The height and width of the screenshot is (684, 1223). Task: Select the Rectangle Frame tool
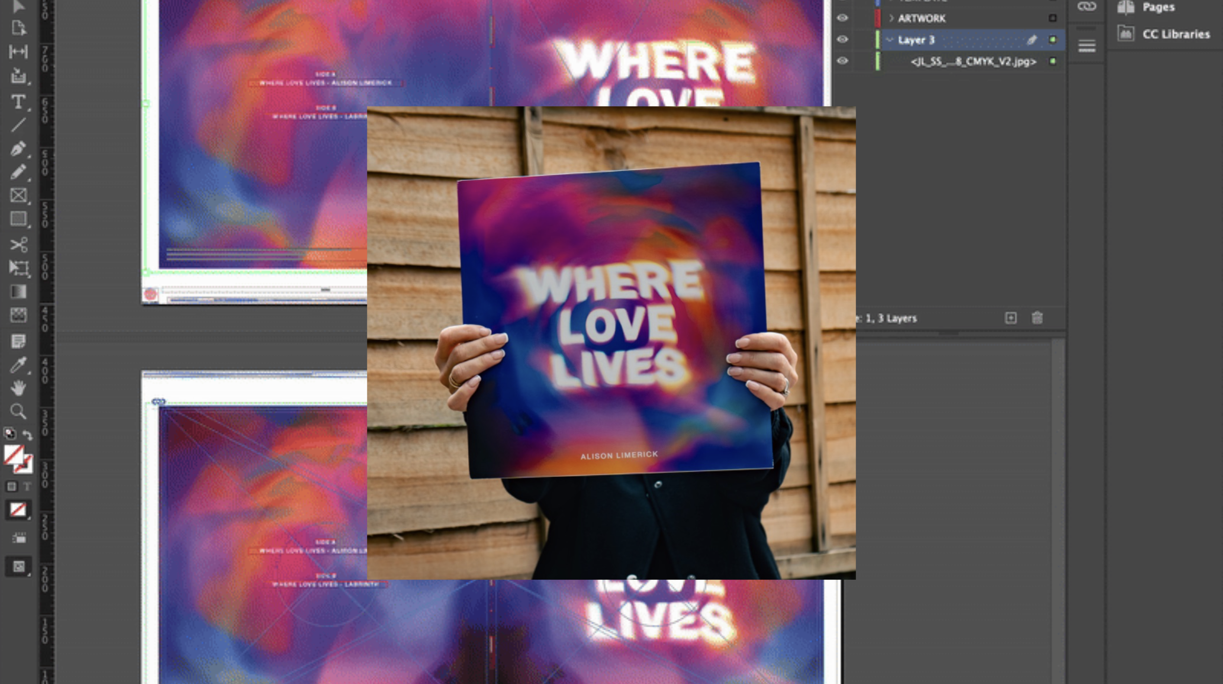pyautogui.click(x=19, y=196)
